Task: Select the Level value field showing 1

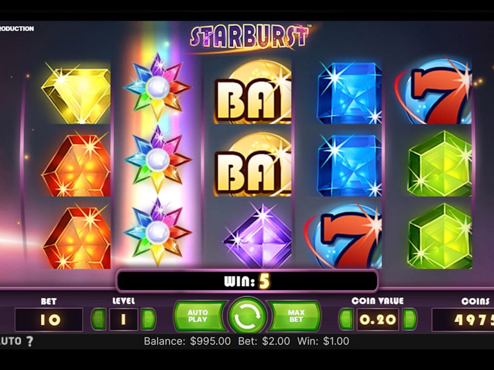Action: point(123,319)
